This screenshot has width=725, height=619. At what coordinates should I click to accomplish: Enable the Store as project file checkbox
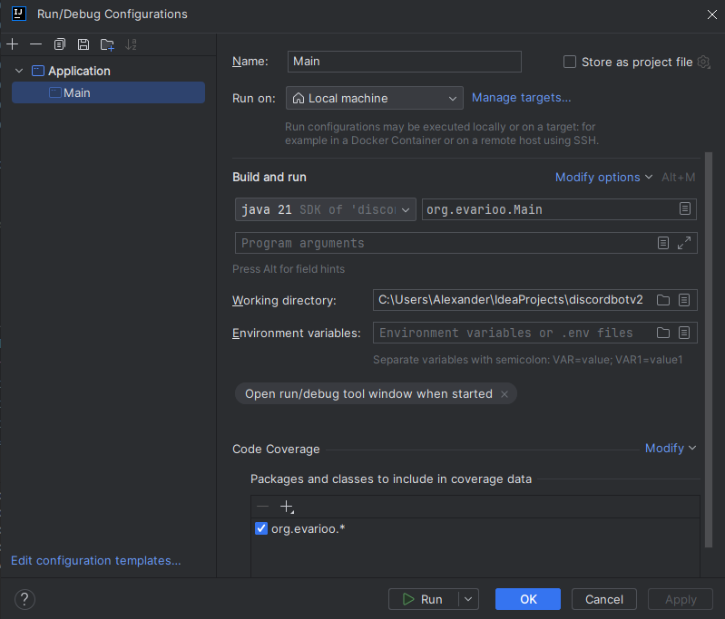click(x=570, y=62)
